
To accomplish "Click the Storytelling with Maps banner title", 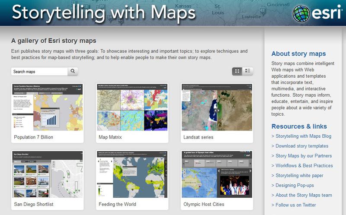I will [x=104, y=13].
